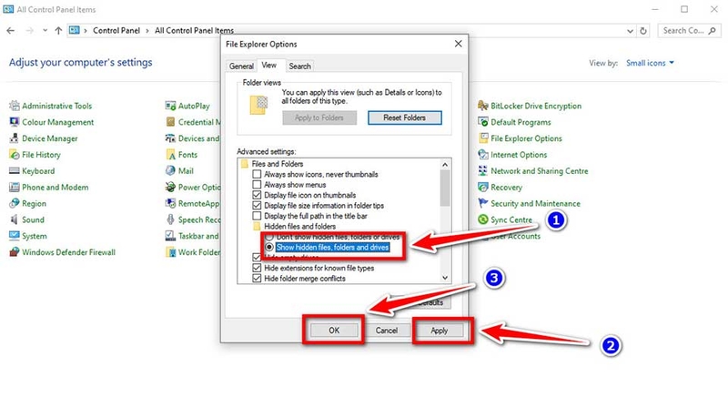Open the File Explorer Options icon in Control Panel
Image resolution: width=728 pixels, height=408 pixels.
click(483, 138)
